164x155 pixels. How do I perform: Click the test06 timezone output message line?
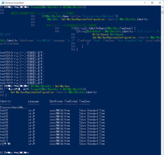(x=22, y=68)
